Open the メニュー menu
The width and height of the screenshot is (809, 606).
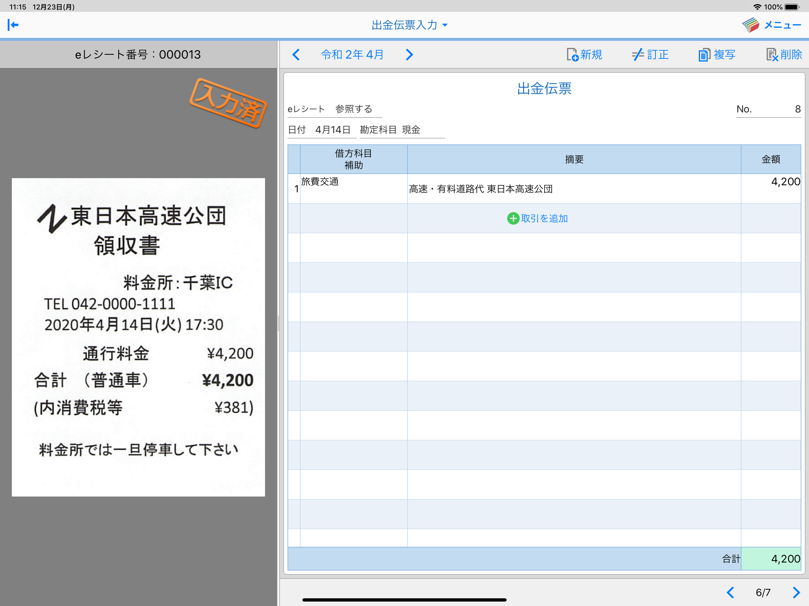tap(782, 25)
